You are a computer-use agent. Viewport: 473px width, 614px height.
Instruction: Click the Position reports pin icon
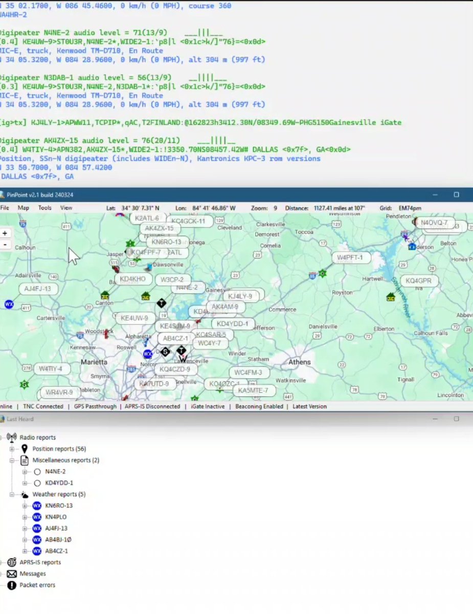(24, 449)
